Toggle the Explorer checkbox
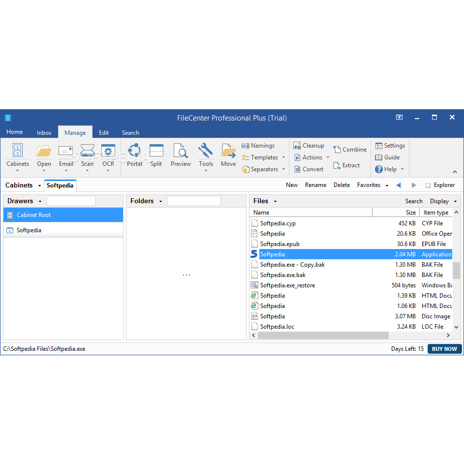Screen dimensions: 464x464 pyautogui.click(x=428, y=186)
